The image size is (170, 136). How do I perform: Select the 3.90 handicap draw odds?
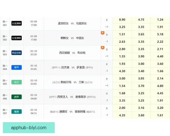coord(141,56)
